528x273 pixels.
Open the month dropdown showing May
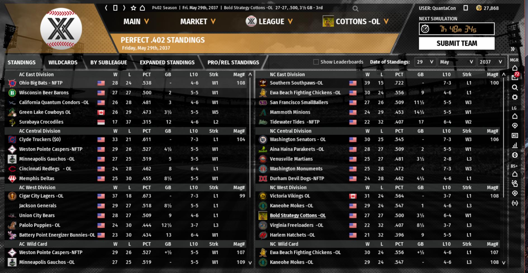point(456,62)
